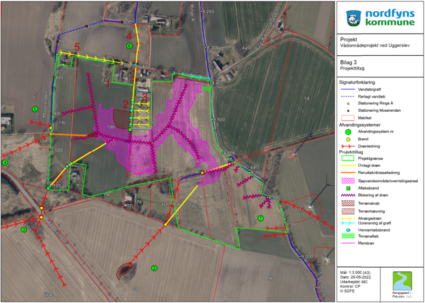Click the Vådområdeprojekt ved Uggerslev project title
425x303 pixels.
click(375, 46)
